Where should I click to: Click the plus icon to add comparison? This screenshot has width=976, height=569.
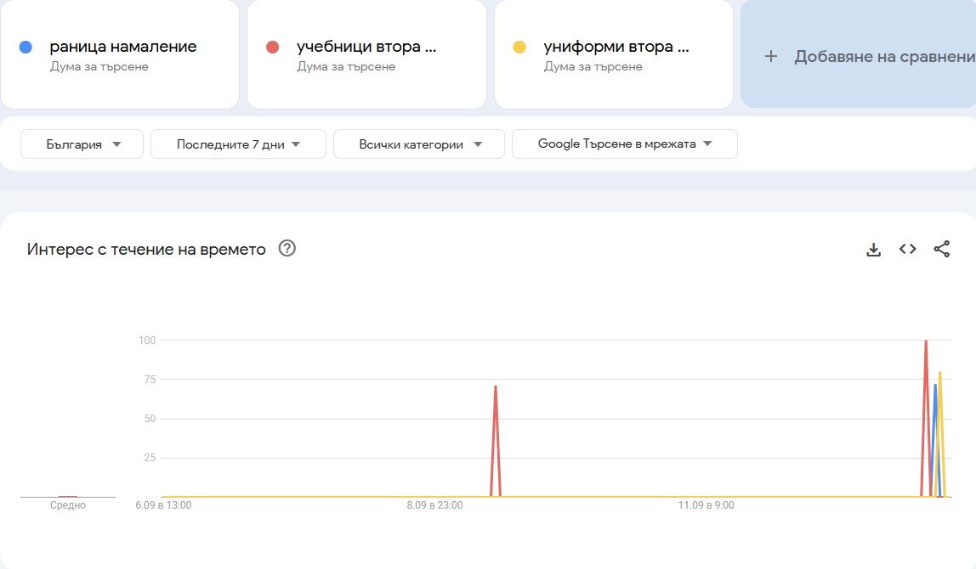coord(770,56)
